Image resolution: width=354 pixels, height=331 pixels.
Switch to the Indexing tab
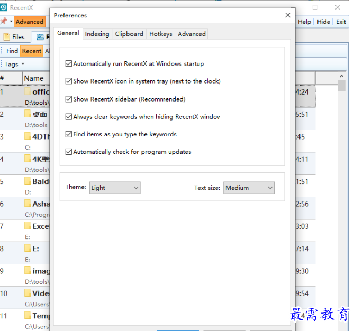pos(97,34)
